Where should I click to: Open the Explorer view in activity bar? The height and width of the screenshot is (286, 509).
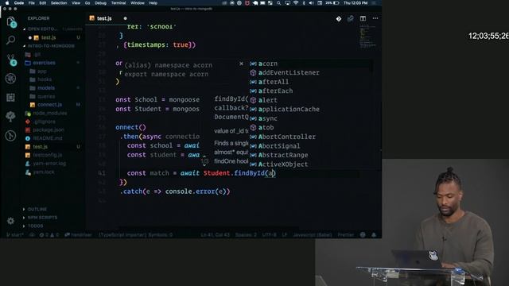click(10, 21)
